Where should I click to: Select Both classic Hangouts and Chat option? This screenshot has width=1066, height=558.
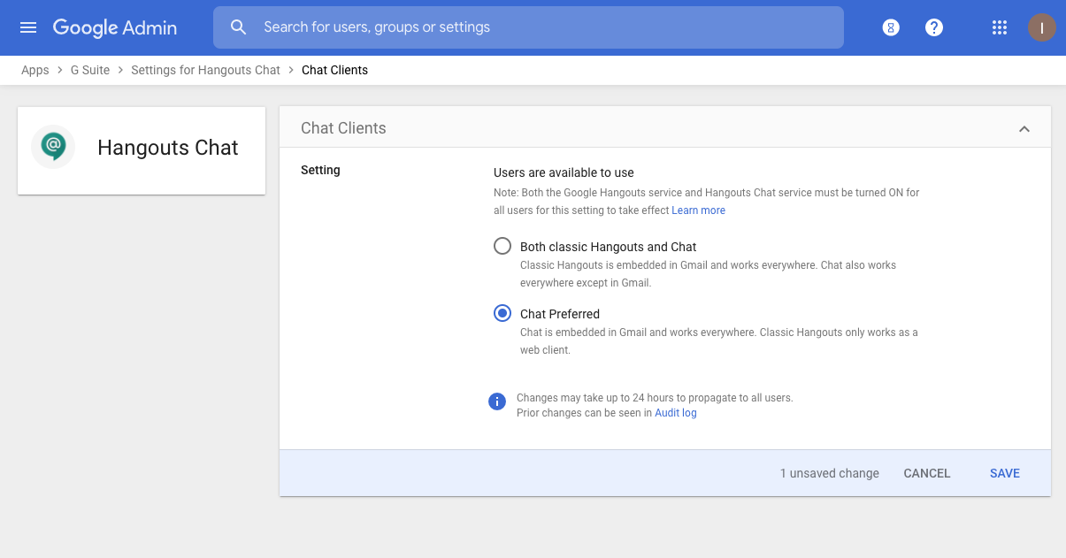coord(502,247)
